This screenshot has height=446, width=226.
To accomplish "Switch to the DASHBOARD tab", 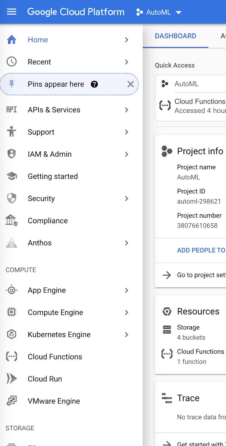I will click(175, 36).
